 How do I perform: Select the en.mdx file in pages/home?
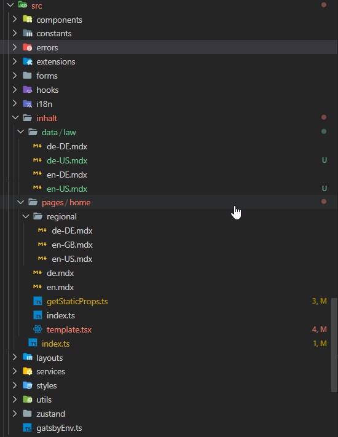pos(60,287)
